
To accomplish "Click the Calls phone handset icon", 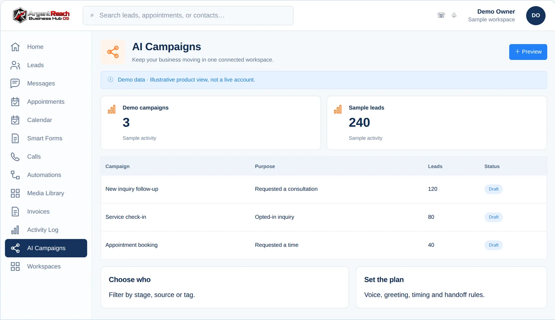I will point(15,157).
